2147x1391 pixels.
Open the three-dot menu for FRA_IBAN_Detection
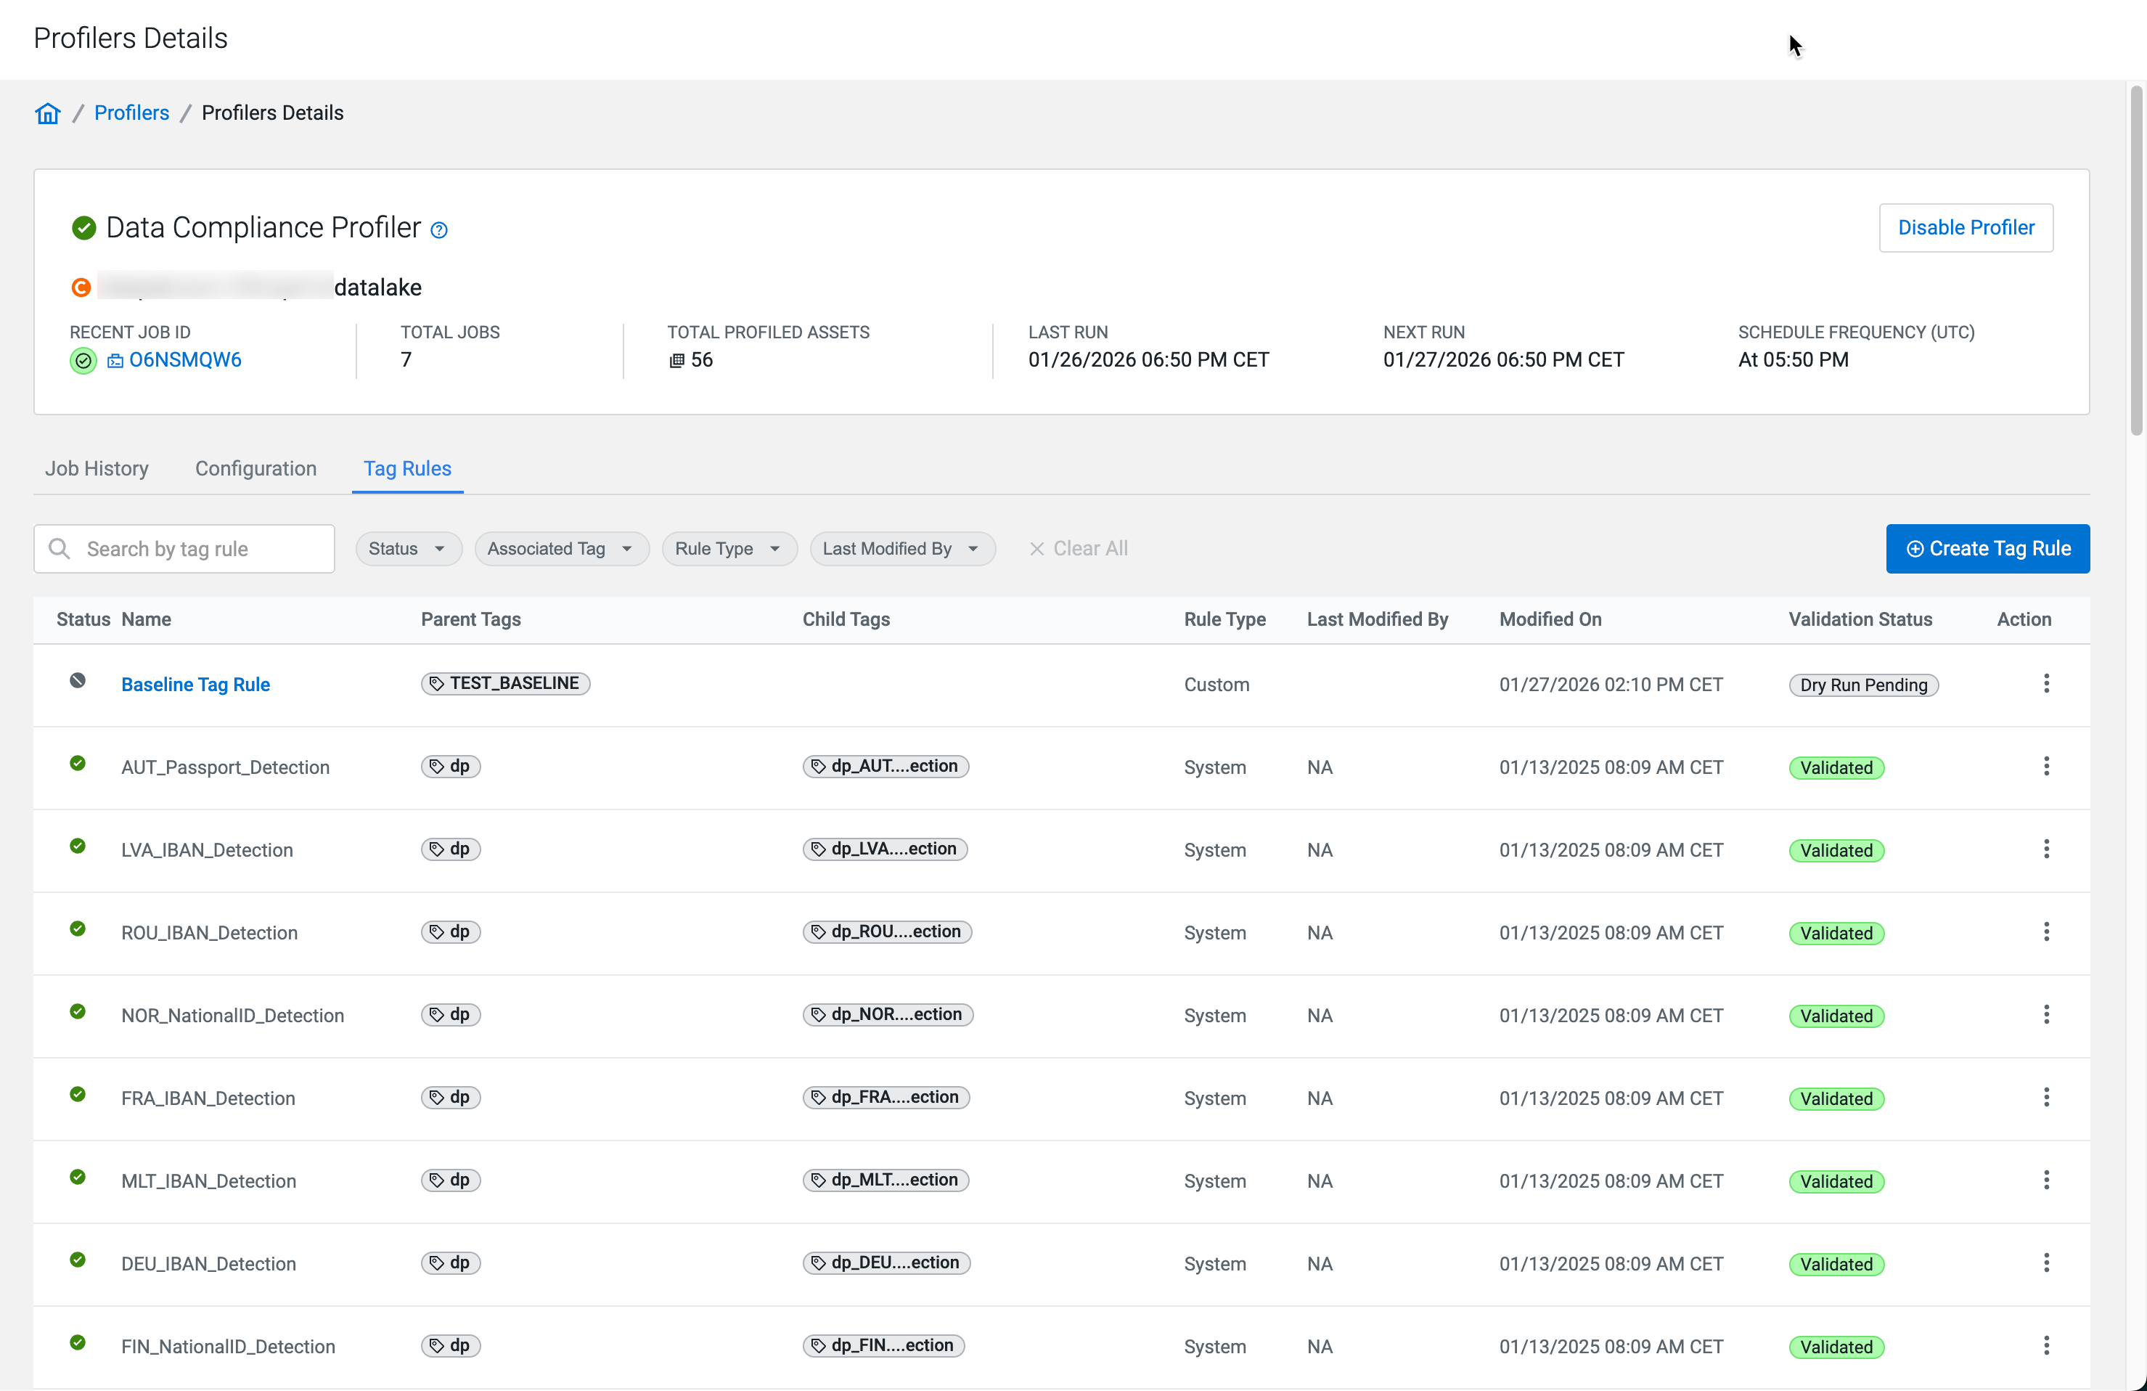tap(2045, 1098)
